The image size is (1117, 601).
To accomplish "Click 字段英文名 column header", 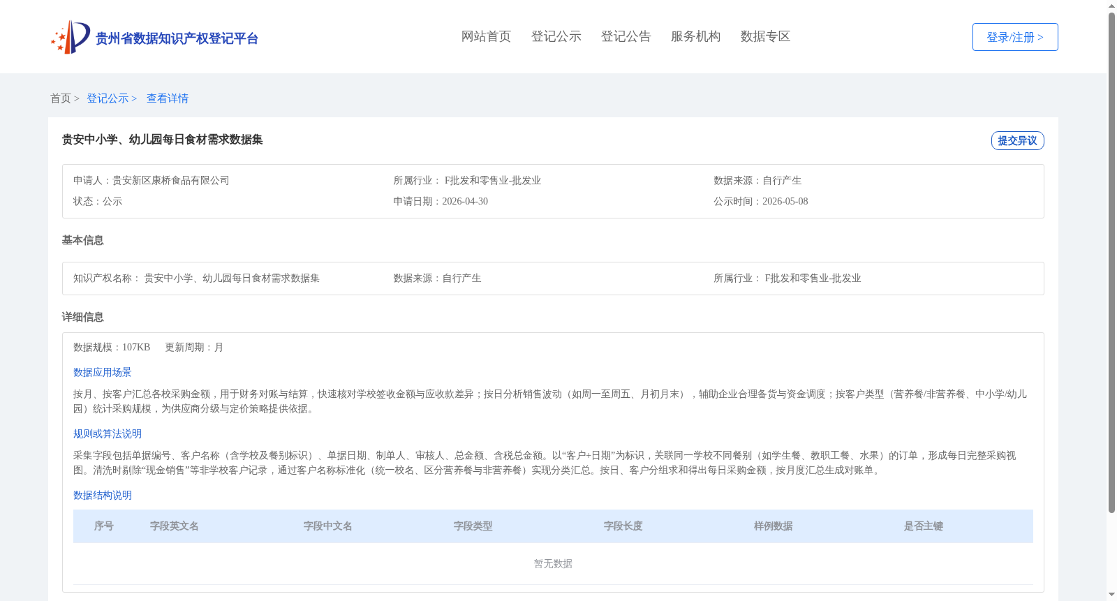I will coord(175,526).
